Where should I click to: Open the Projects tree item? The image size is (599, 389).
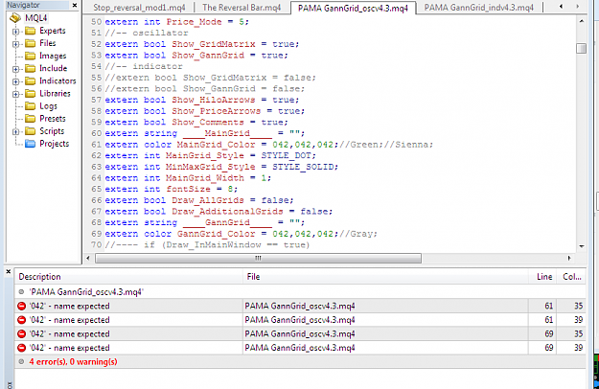(55, 144)
